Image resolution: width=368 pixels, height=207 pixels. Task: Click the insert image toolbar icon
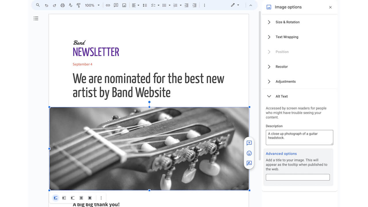pos(124,5)
